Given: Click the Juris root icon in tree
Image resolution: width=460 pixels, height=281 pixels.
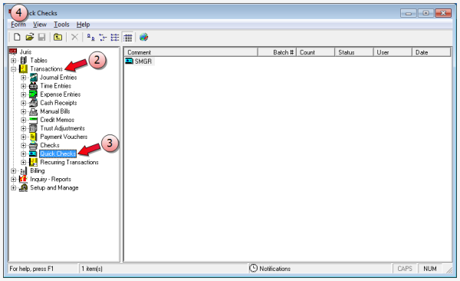Looking at the screenshot, I should point(13,51).
